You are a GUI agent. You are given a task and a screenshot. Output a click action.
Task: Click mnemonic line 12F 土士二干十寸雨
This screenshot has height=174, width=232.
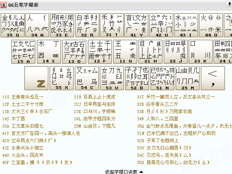(23, 104)
